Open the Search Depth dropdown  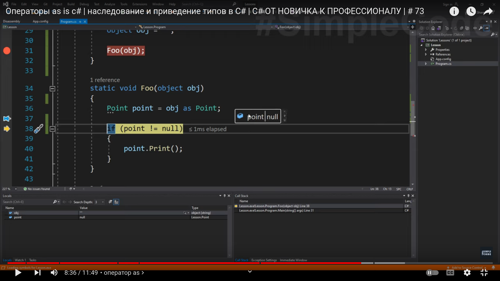click(x=103, y=202)
